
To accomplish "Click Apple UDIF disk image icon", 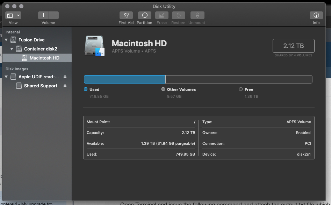I will [x=13, y=77].
